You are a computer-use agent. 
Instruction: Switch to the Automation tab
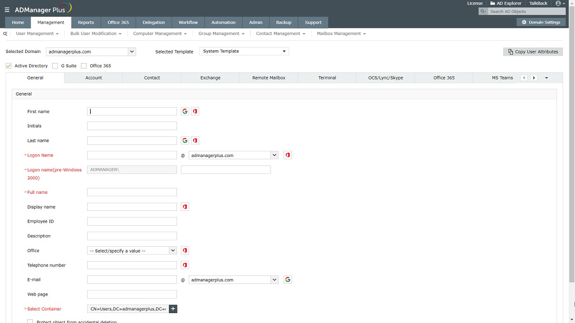coord(223,22)
